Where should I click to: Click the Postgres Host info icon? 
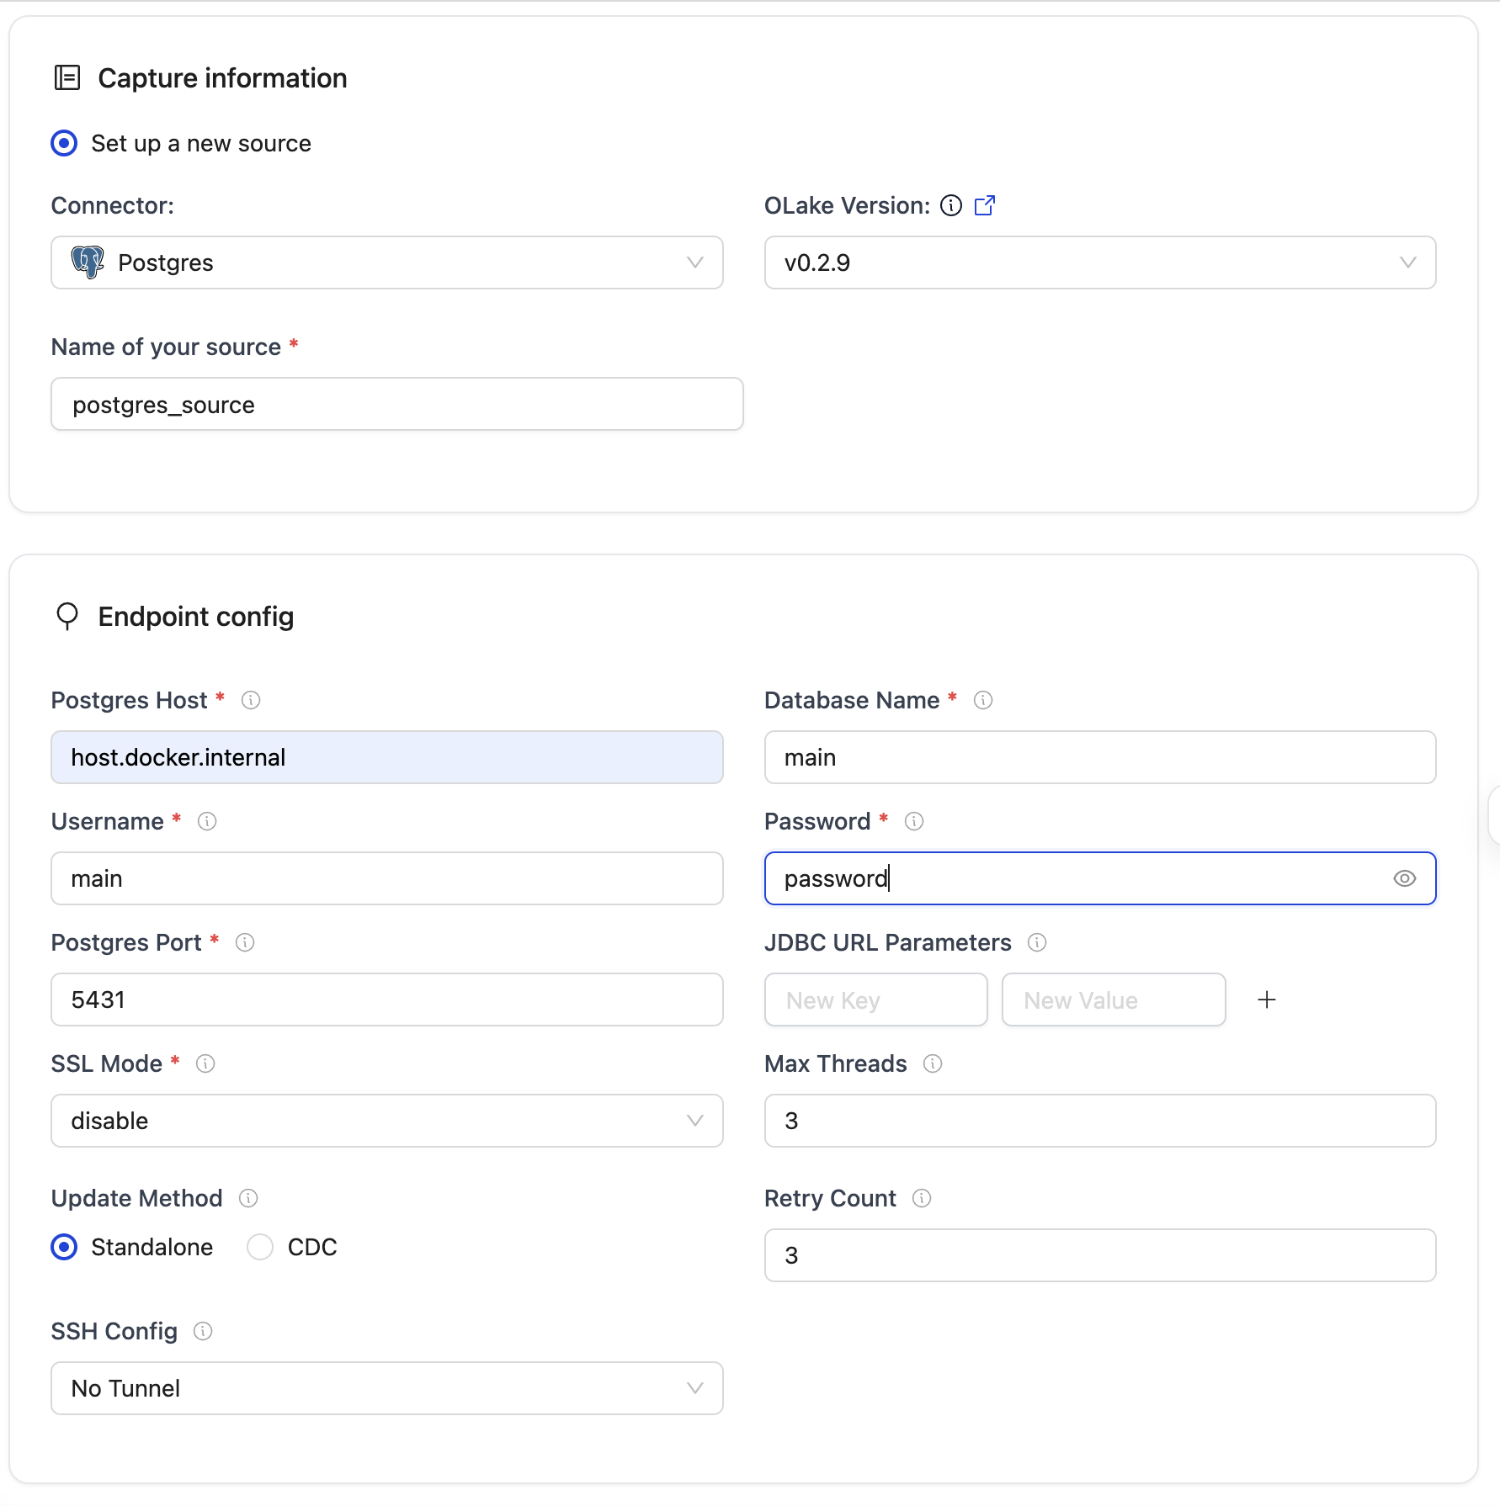tap(251, 699)
